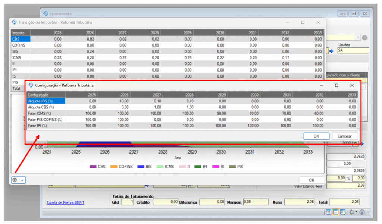Open dropdown arrow next to the gear icon
The width and height of the screenshot is (382, 224).
click(22, 180)
